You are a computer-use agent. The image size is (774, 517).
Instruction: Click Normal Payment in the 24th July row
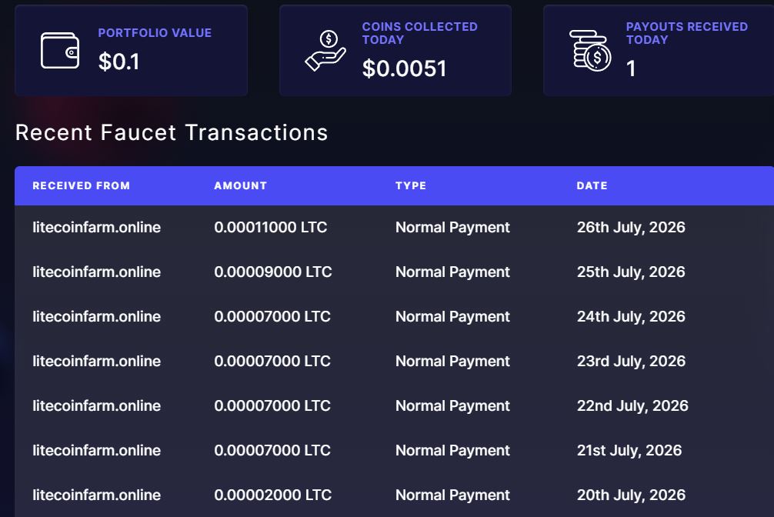(x=452, y=316)
